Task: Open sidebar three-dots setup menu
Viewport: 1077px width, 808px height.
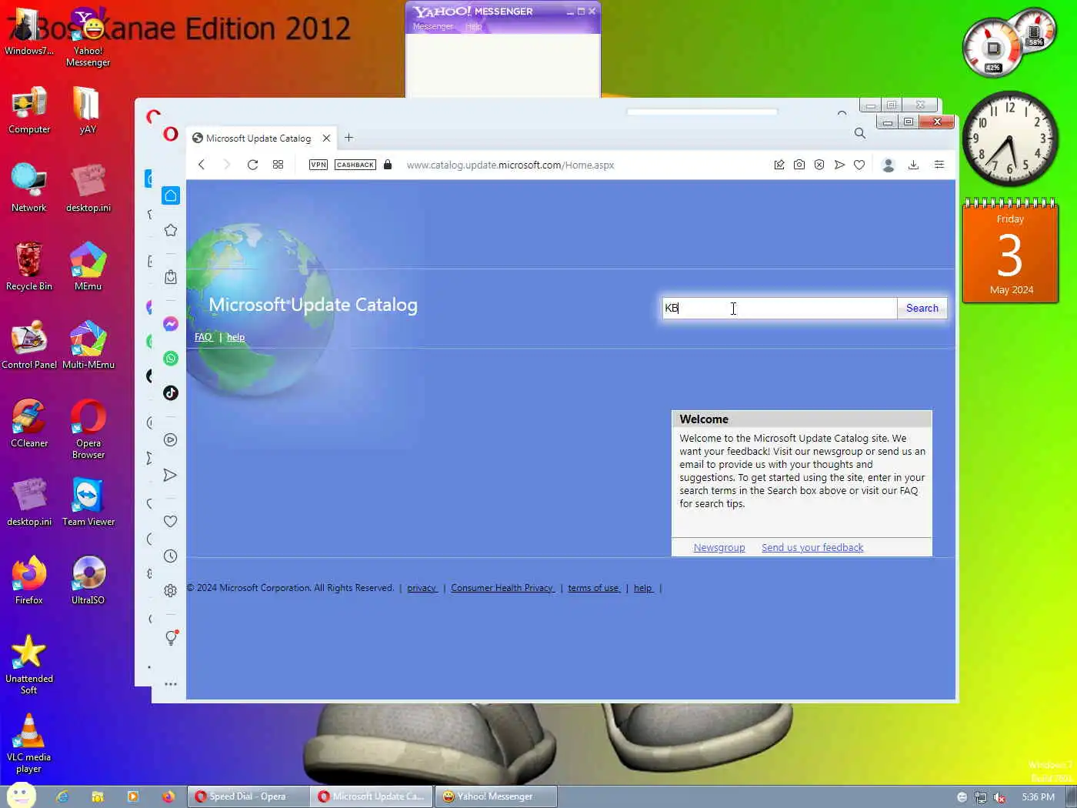Action: 171,683
